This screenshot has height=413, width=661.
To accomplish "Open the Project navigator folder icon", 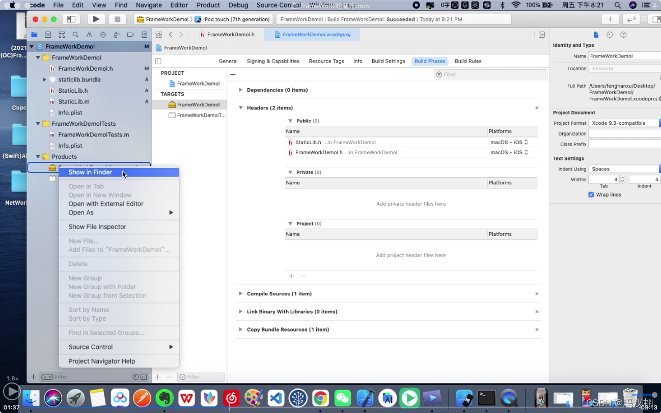I will [34, 35].
